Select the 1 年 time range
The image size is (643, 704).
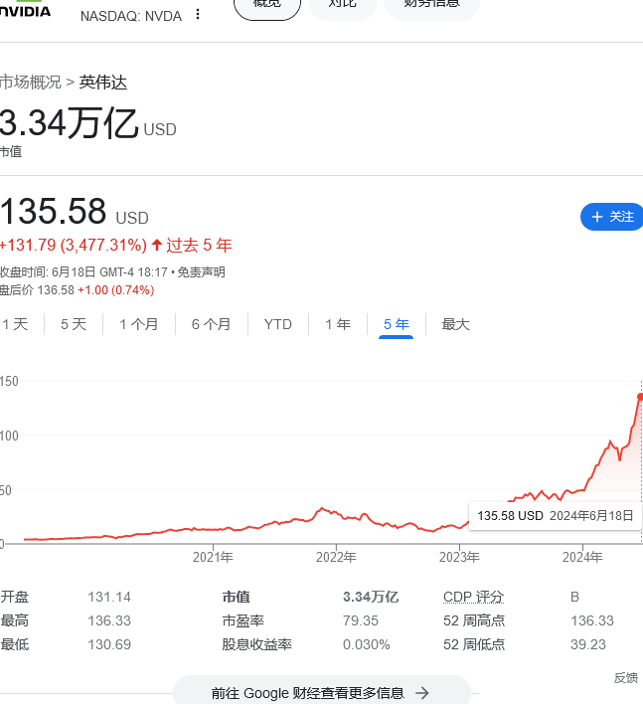[338, 324]
